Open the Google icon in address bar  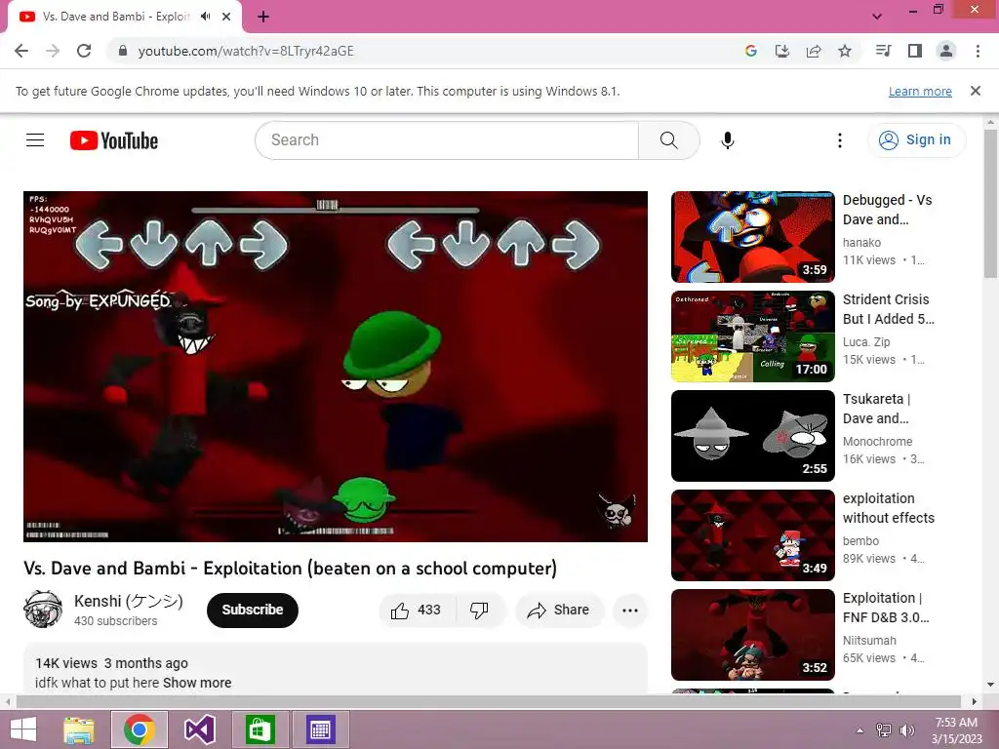[x=750, y=51]
